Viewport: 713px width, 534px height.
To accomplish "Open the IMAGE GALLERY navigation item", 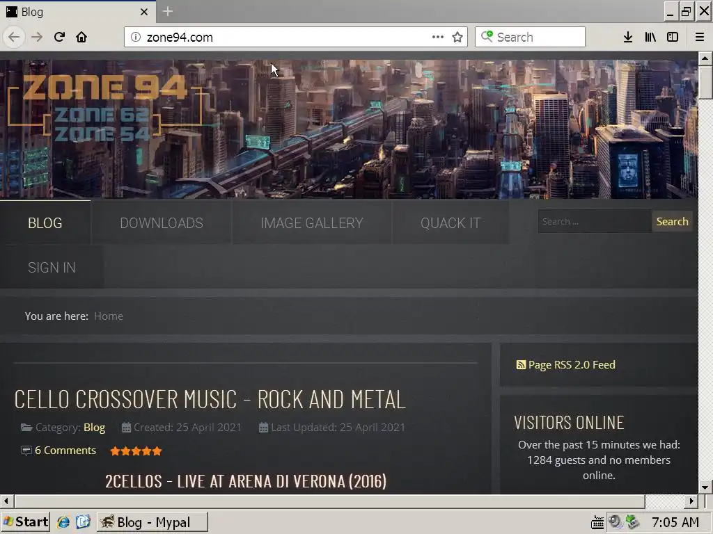I will pos(312,223).
